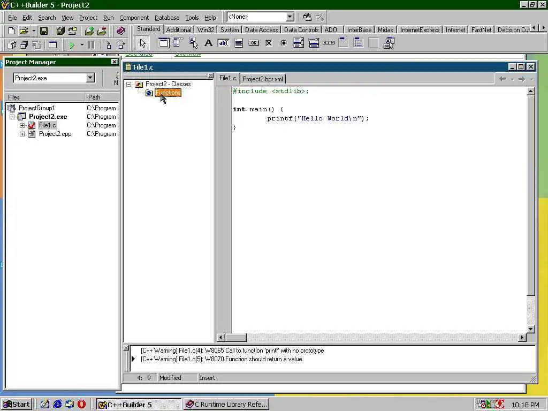
Task: Click the Save floppy disk icon
Action: [44, 31]
